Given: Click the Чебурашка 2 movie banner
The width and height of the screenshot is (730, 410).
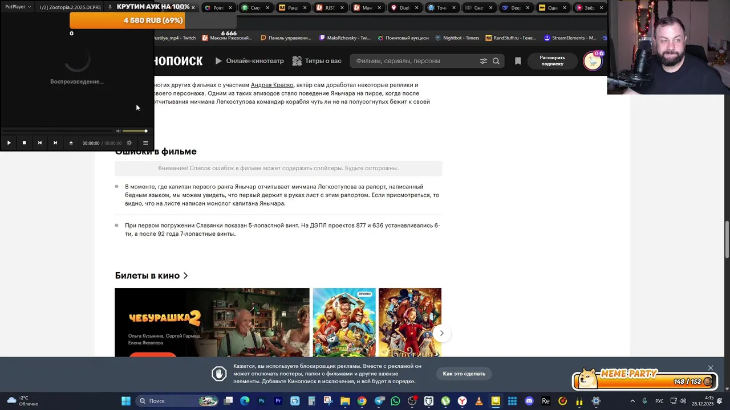Looking at the screenshot, I should tap(212, 322).
